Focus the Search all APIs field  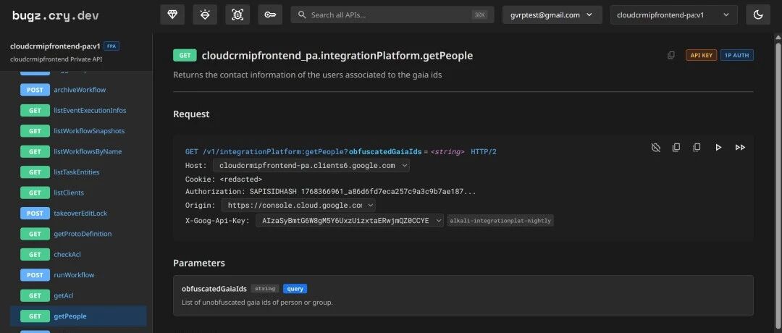coord(392,15)
